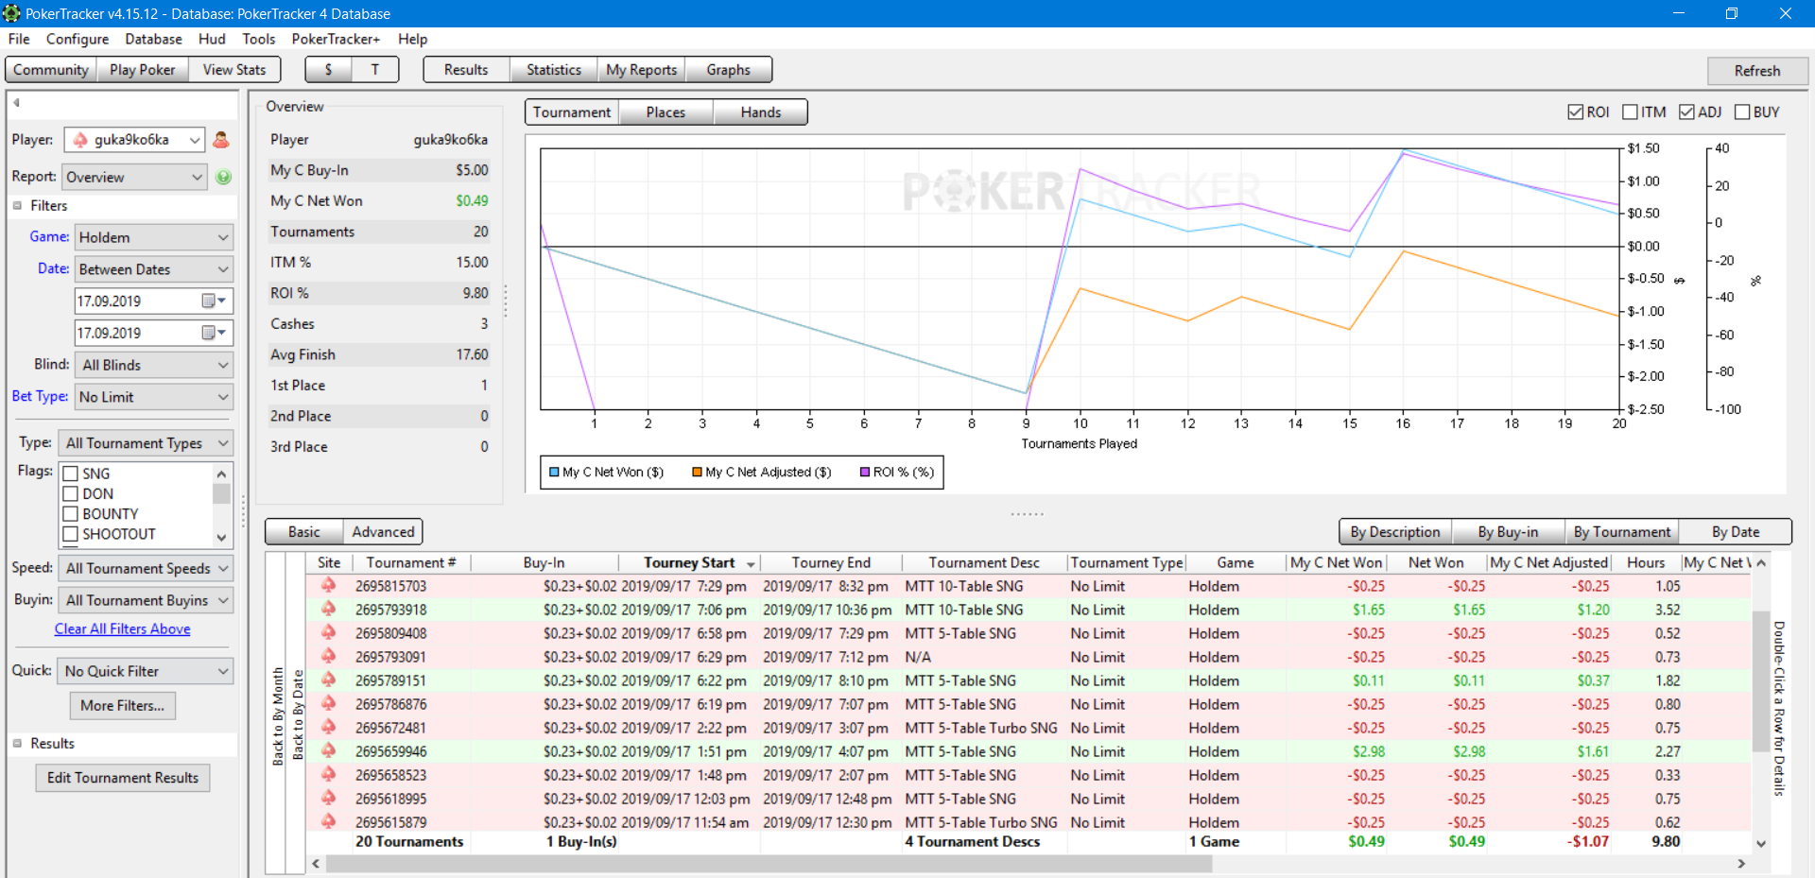Image resolution: width=1815 pixels, height=878 pixels.
Task: Collapse the left sidebar arrow
Action: click(x=16, y=102)
